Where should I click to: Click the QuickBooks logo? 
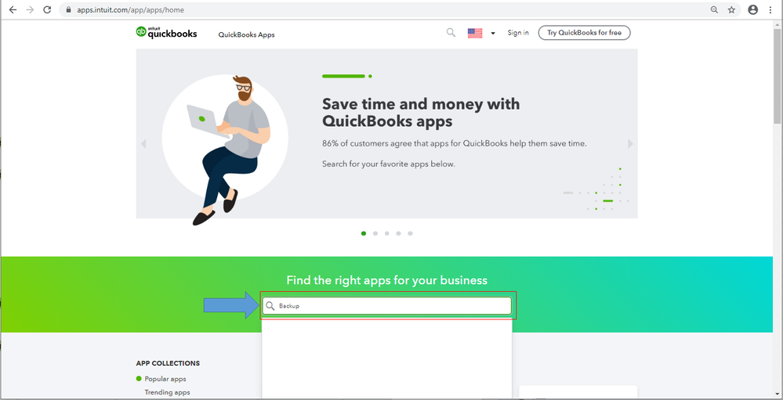click(x=166, y=32)
